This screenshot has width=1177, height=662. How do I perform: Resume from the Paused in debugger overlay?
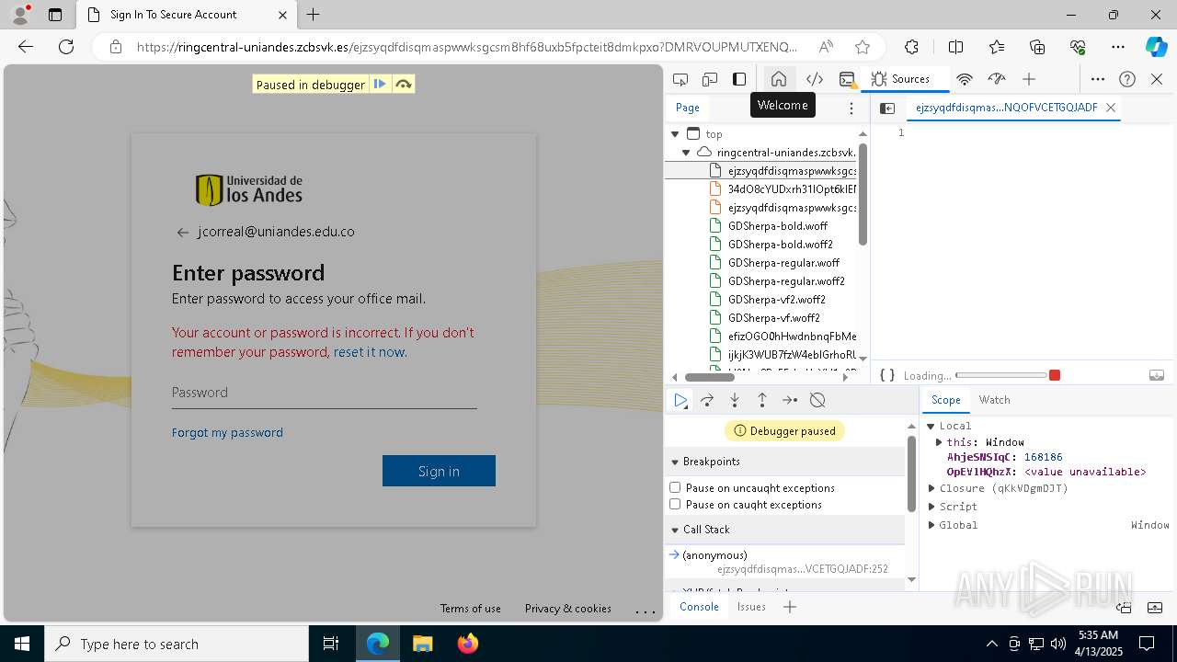pos(380,84)
